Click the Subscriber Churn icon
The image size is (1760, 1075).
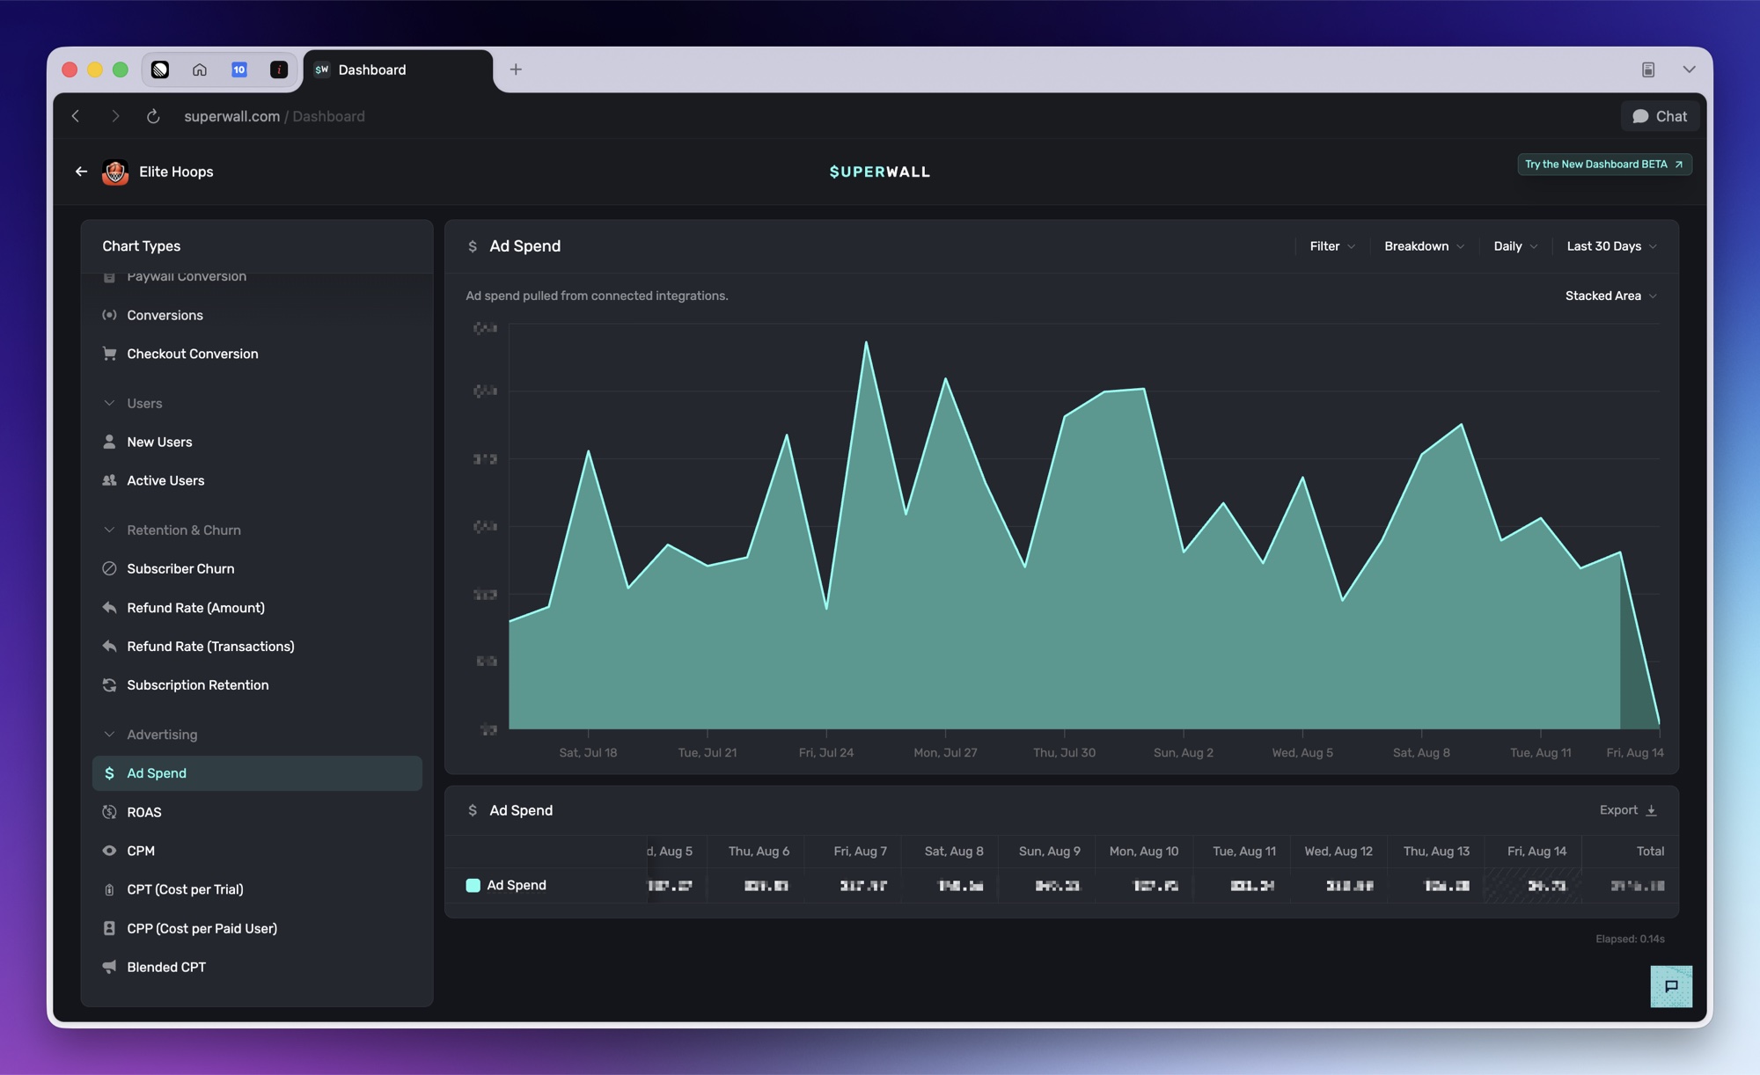coord(109,568)
